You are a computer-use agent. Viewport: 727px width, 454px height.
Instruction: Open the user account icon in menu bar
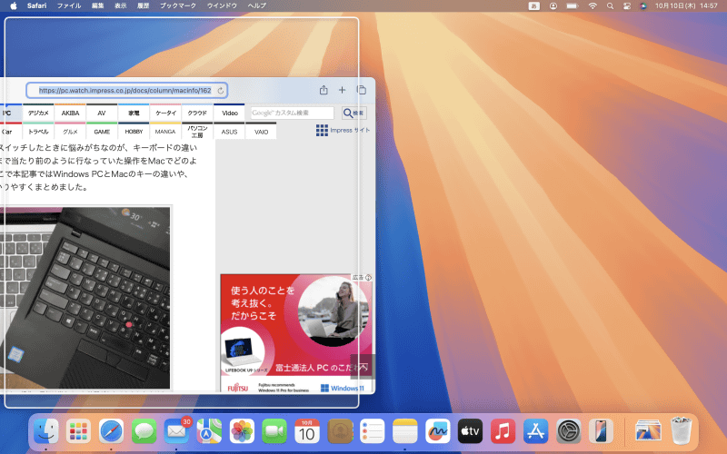[553, 6]
